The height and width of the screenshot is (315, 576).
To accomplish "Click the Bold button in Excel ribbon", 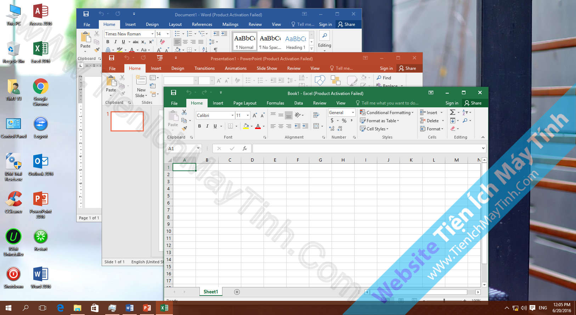I will [x=199, y=126].
